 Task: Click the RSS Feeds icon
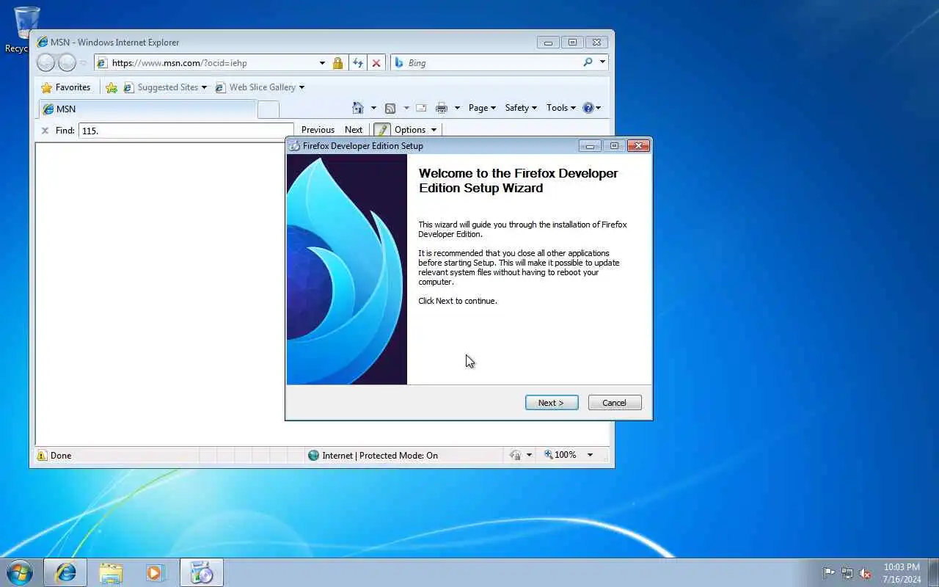pos(390,108)
